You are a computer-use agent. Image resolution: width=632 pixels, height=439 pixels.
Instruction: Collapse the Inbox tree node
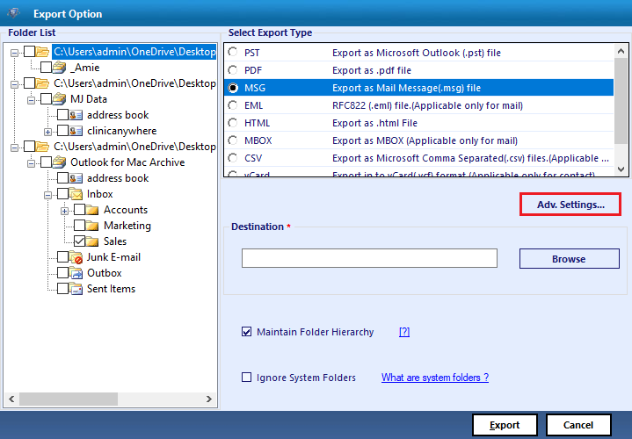coord(47,195)
